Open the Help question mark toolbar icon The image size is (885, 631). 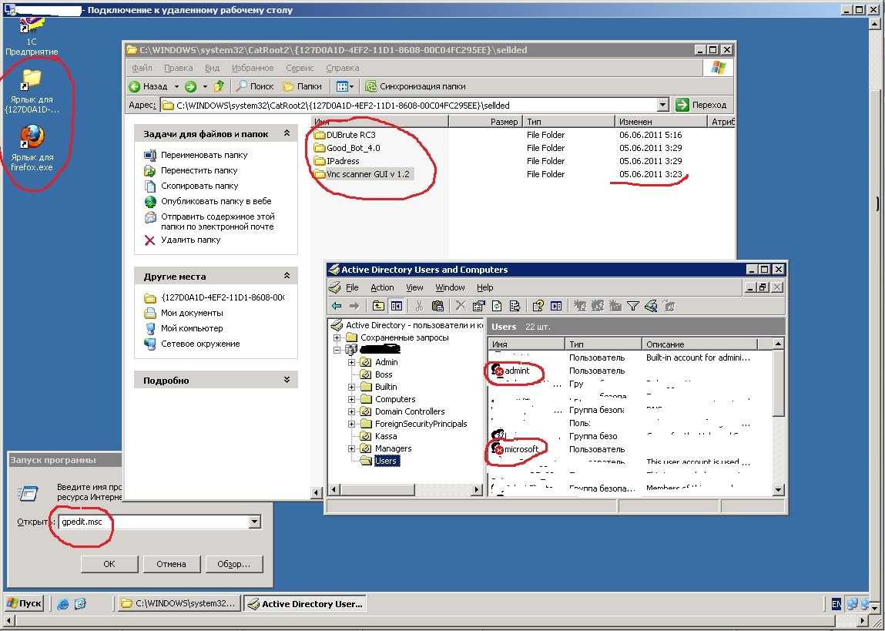(x=538, y=306)
